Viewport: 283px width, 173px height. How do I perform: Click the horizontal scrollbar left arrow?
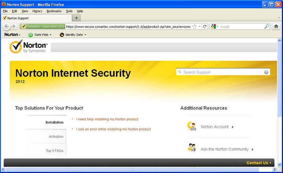click(x=3, y=169)
